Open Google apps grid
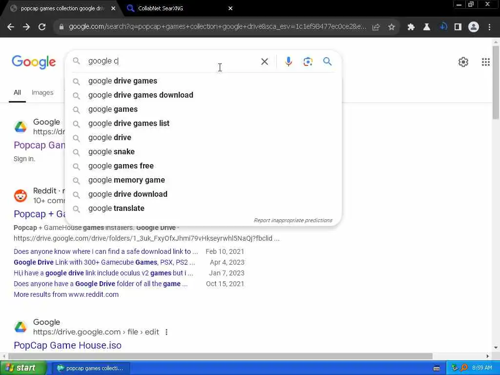The height and width of the screenshot is (375, 500). (485, 62)
